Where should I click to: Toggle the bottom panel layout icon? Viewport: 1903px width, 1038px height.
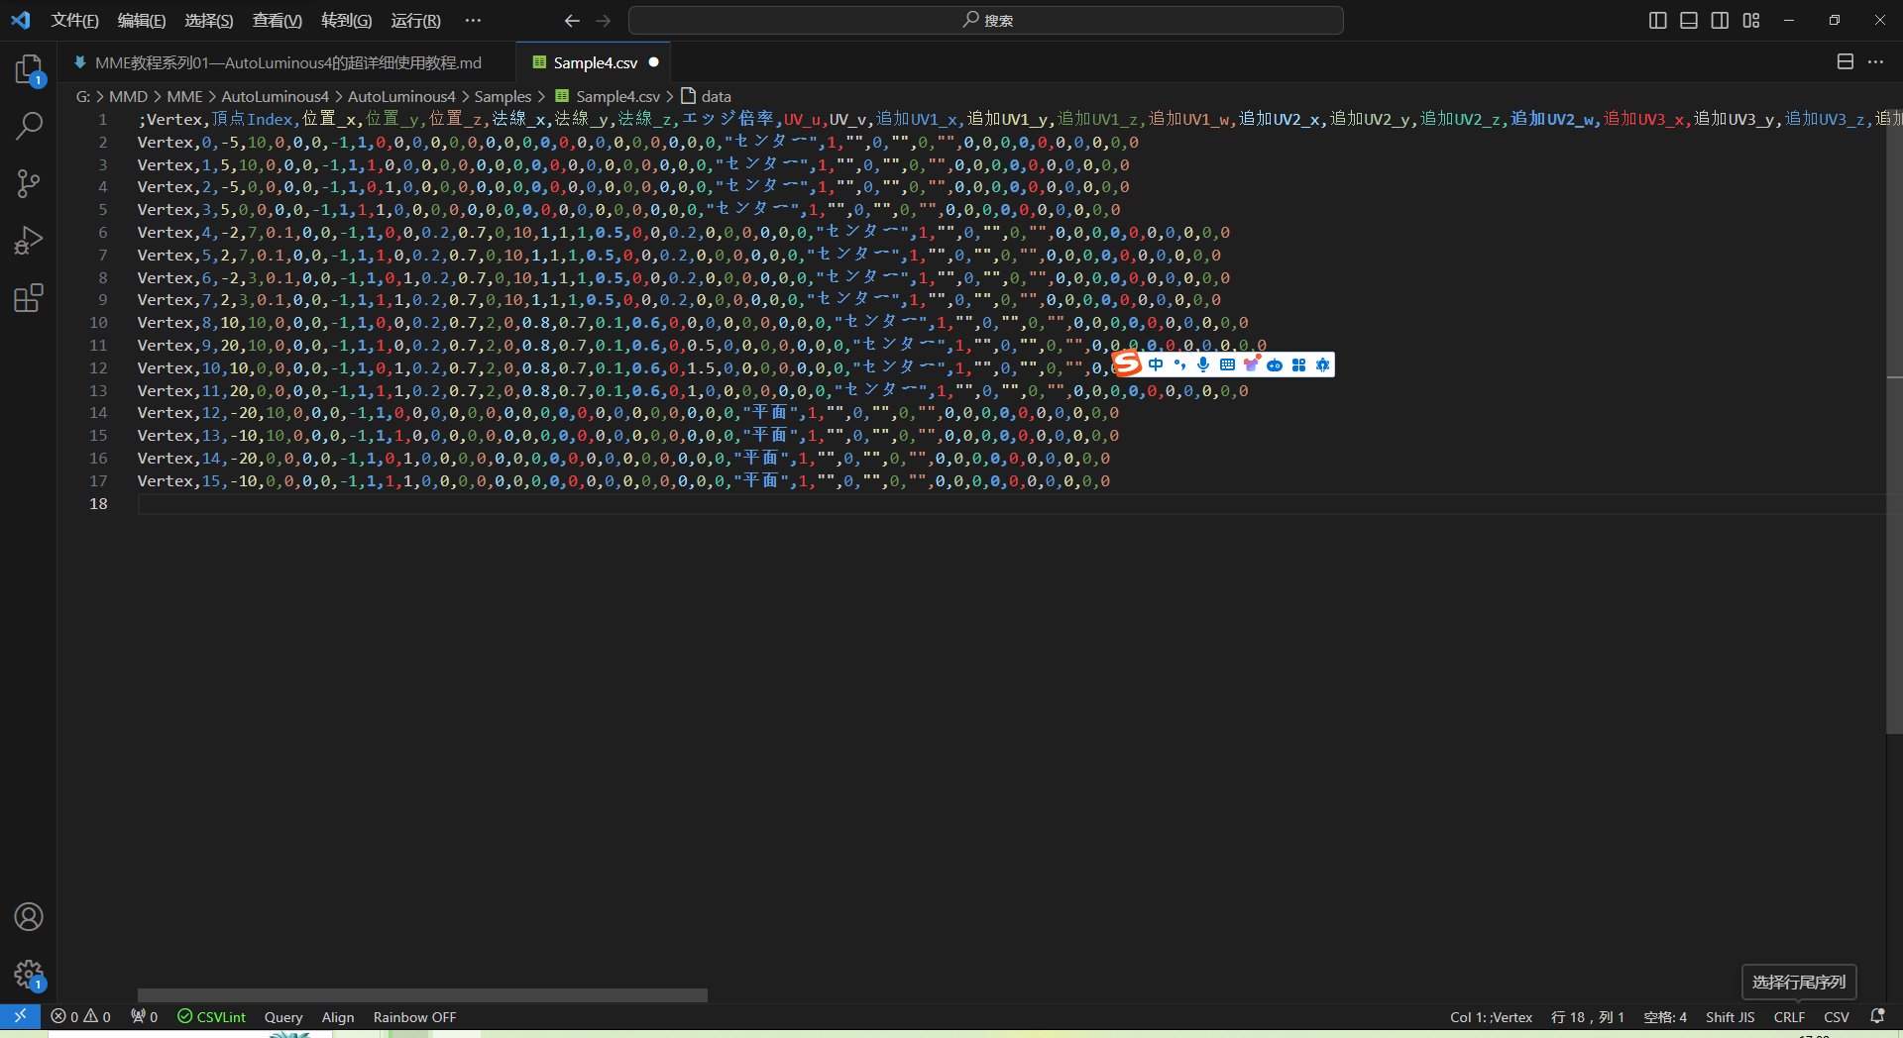tap(1689, 20)
